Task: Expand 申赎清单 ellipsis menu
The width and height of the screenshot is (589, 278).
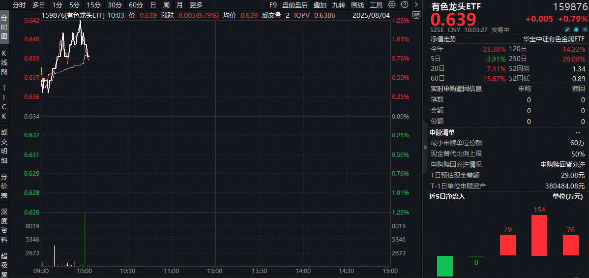Action: [578, 132]
